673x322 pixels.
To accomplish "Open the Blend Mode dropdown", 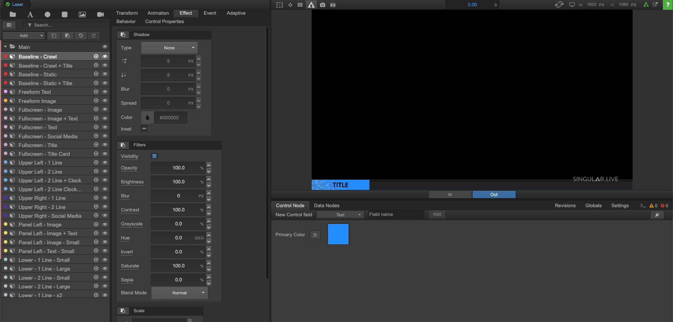I will [x=179, y=293].
